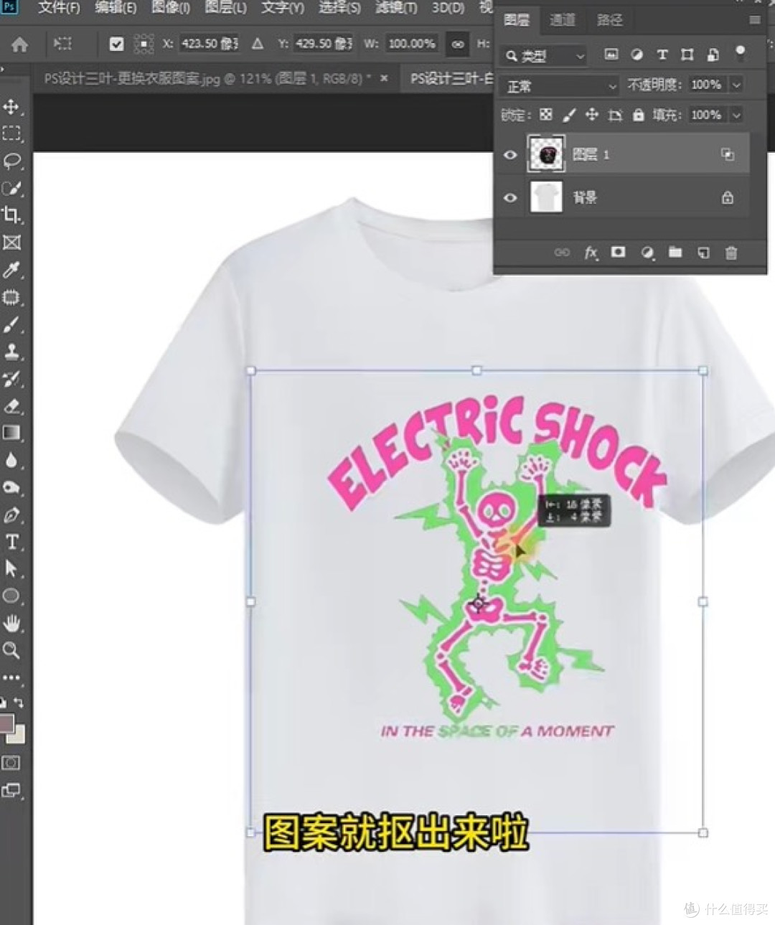The height and width of the screenshot is (925, 775).
Task: Toggle the reference point checkbox
Action: tap(116, 44)
